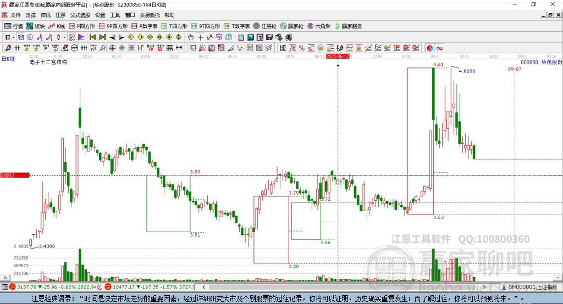This screenshot has width=563, height=304.
Task: Select the red zigzag line tool
Action: (x=210, y=37)
